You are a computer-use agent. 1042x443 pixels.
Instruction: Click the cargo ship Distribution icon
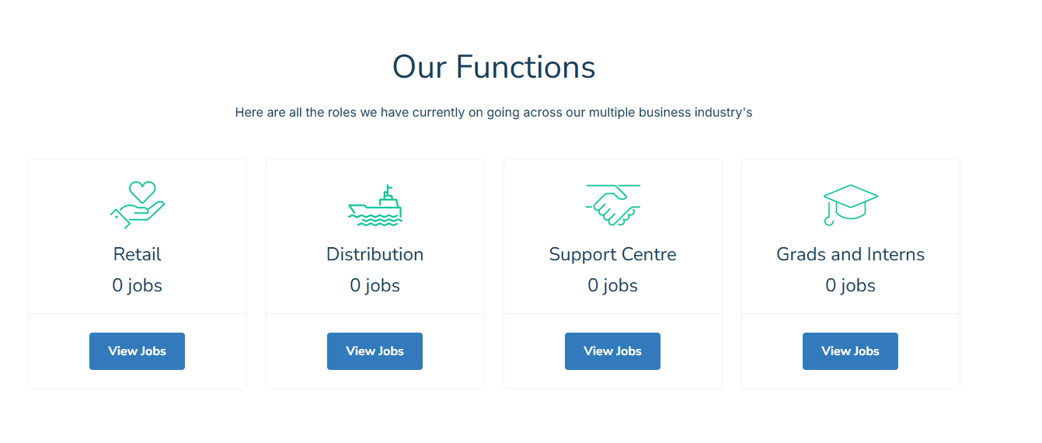coord(375,205)
